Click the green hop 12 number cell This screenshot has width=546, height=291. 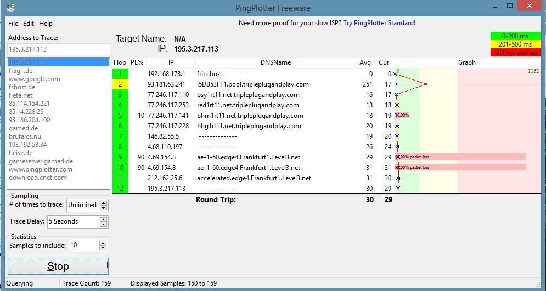point(120,189)
